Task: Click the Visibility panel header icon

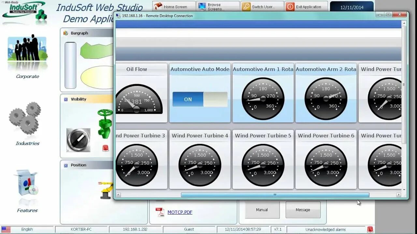Action: [x=65, y=99]
